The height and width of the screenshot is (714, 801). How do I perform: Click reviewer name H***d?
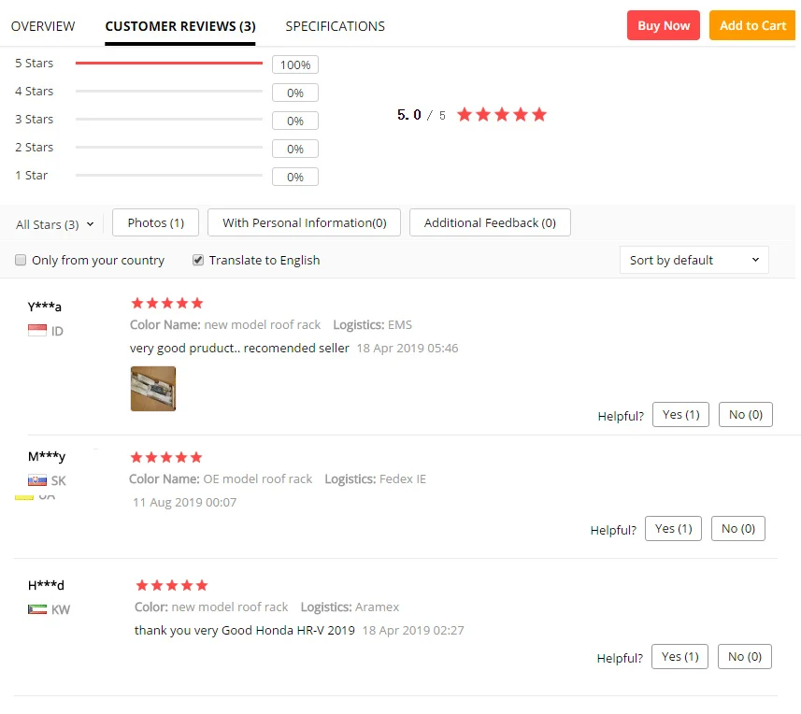coord(46,585)
